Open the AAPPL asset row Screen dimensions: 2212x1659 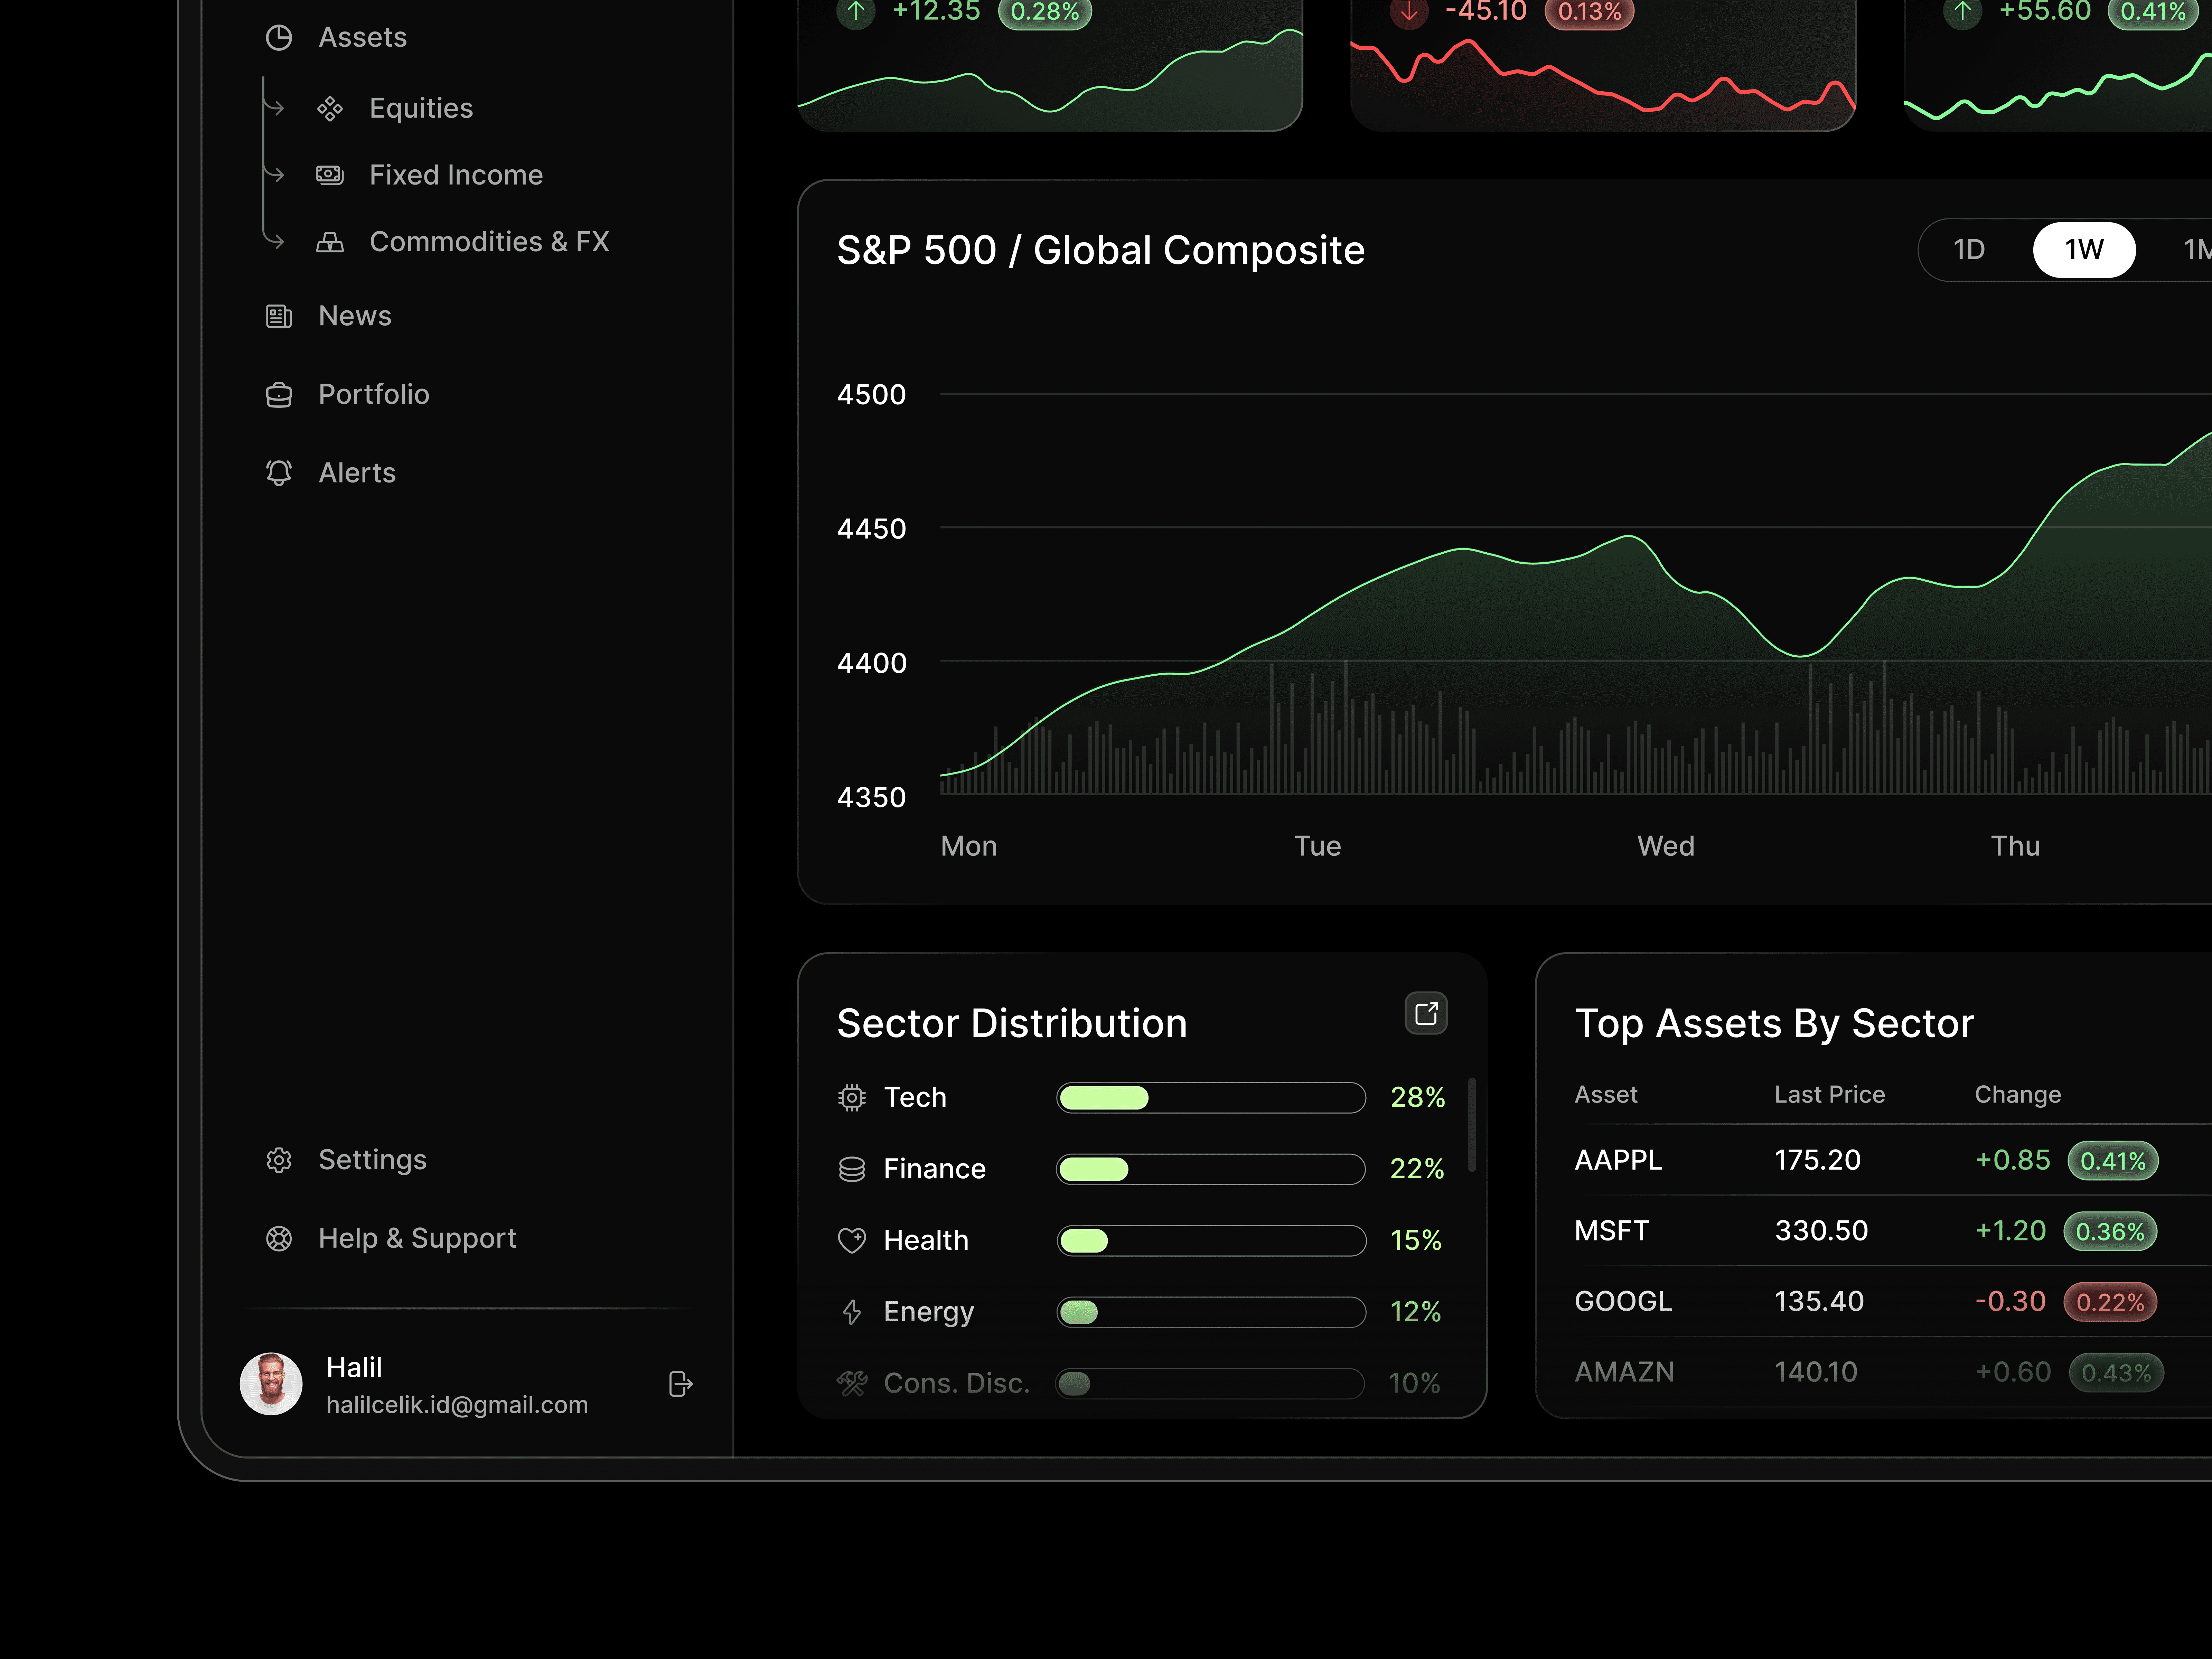click(x=1618, y=1160)
